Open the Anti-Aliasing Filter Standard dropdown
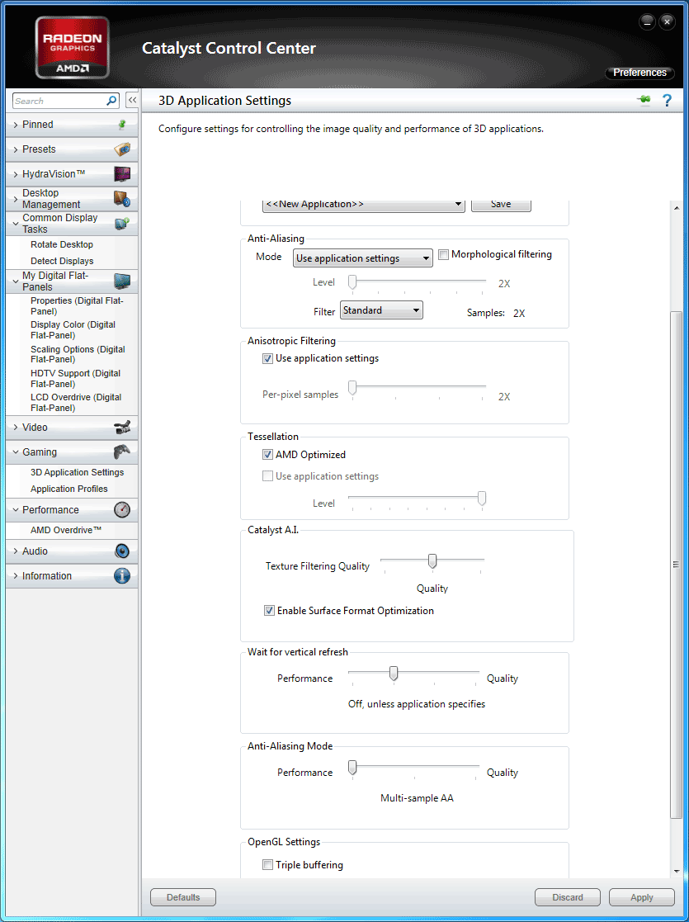This screenshot has height=922, width=689. tap(381, 310)
